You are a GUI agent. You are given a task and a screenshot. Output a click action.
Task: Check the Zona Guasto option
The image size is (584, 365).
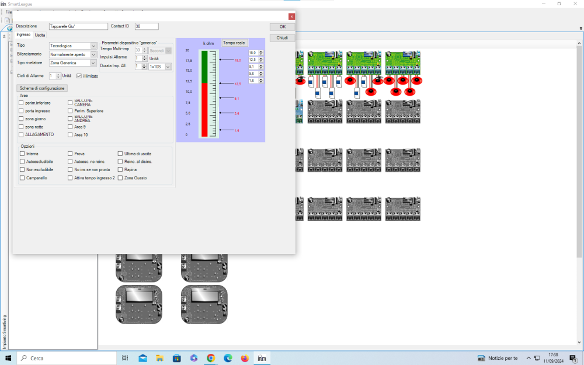tap(120, 178)
